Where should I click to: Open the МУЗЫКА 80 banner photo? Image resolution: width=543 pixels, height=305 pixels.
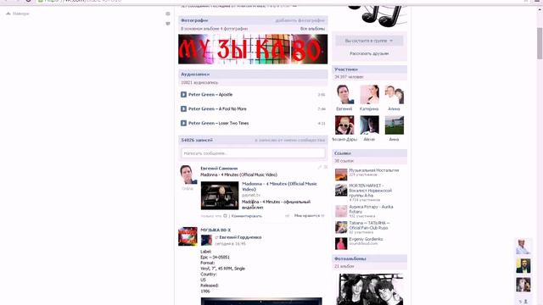[x=253, y=49]
